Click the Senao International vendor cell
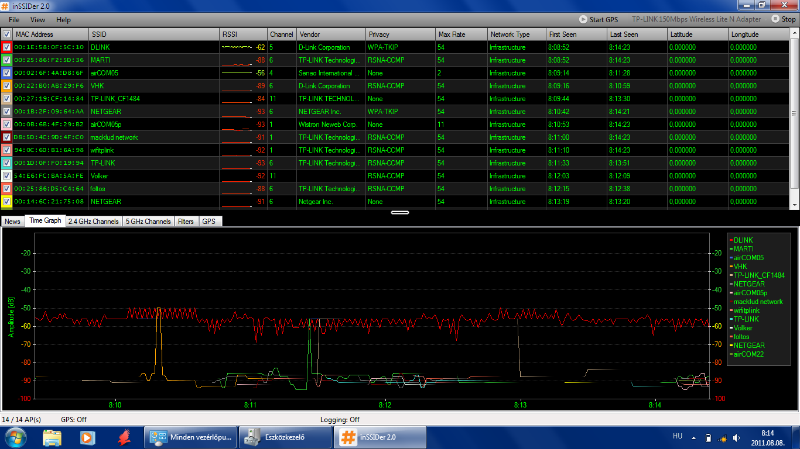 pyautogui.click(x=331, y=73)
